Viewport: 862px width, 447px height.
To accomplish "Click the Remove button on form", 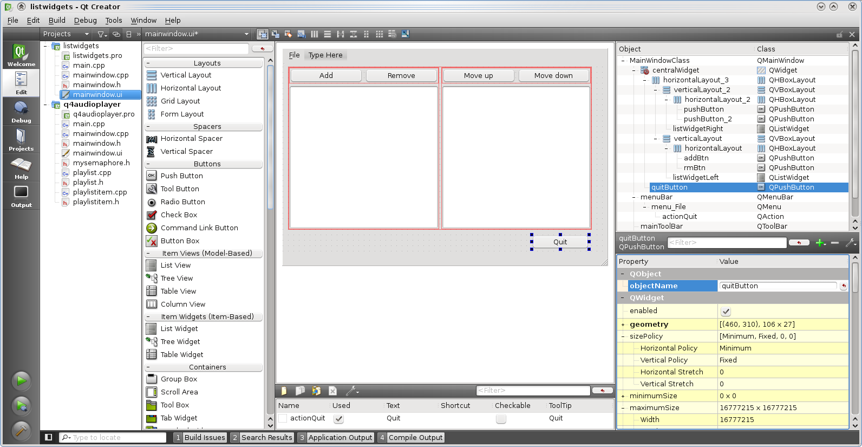I will point(401,76).
